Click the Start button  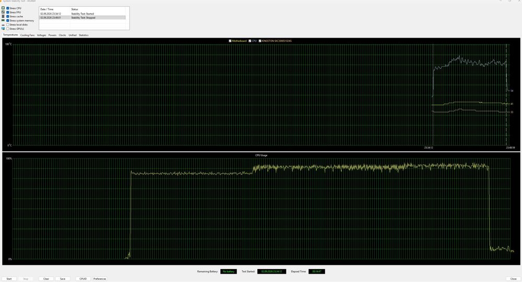tap(9, 279)
